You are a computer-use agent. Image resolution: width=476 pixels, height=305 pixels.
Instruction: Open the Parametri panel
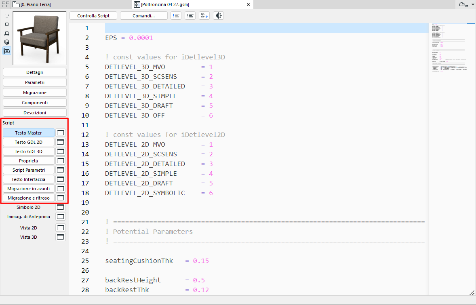click(34, 82)
